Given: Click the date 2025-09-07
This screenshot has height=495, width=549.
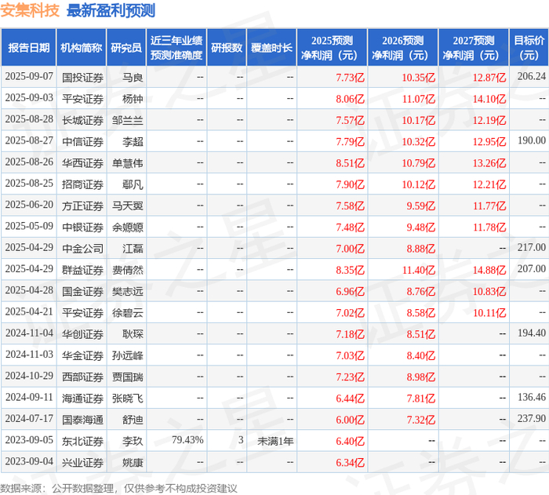Looking at the screenshot, I should pos(29,76).
